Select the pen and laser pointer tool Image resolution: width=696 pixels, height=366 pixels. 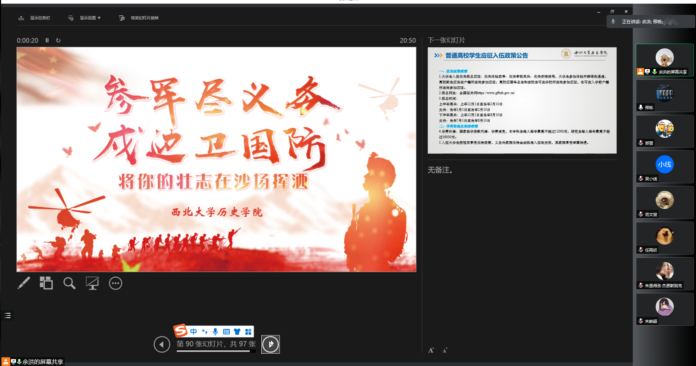(x=24, y=283)
